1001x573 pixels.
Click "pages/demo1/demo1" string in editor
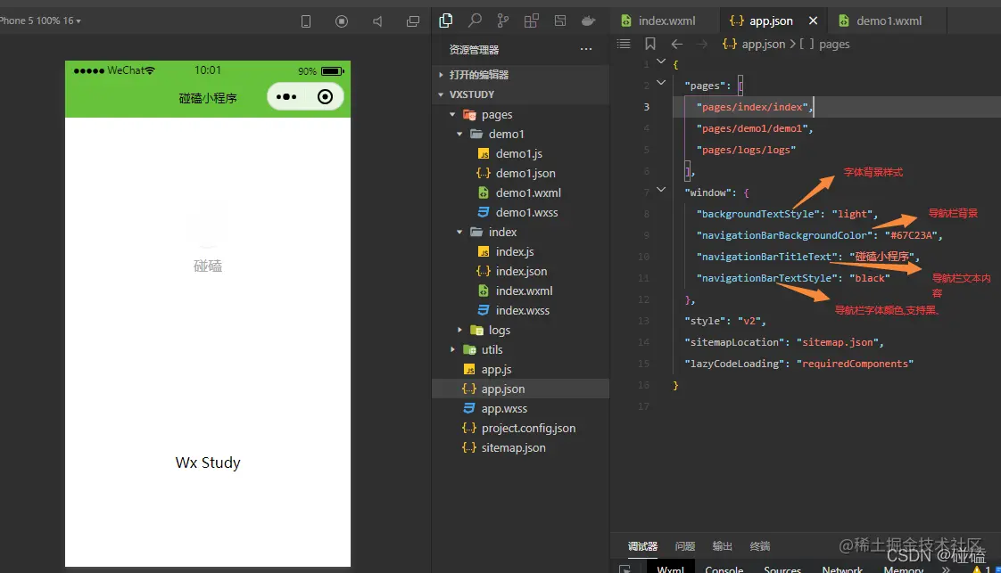(752, 128)
